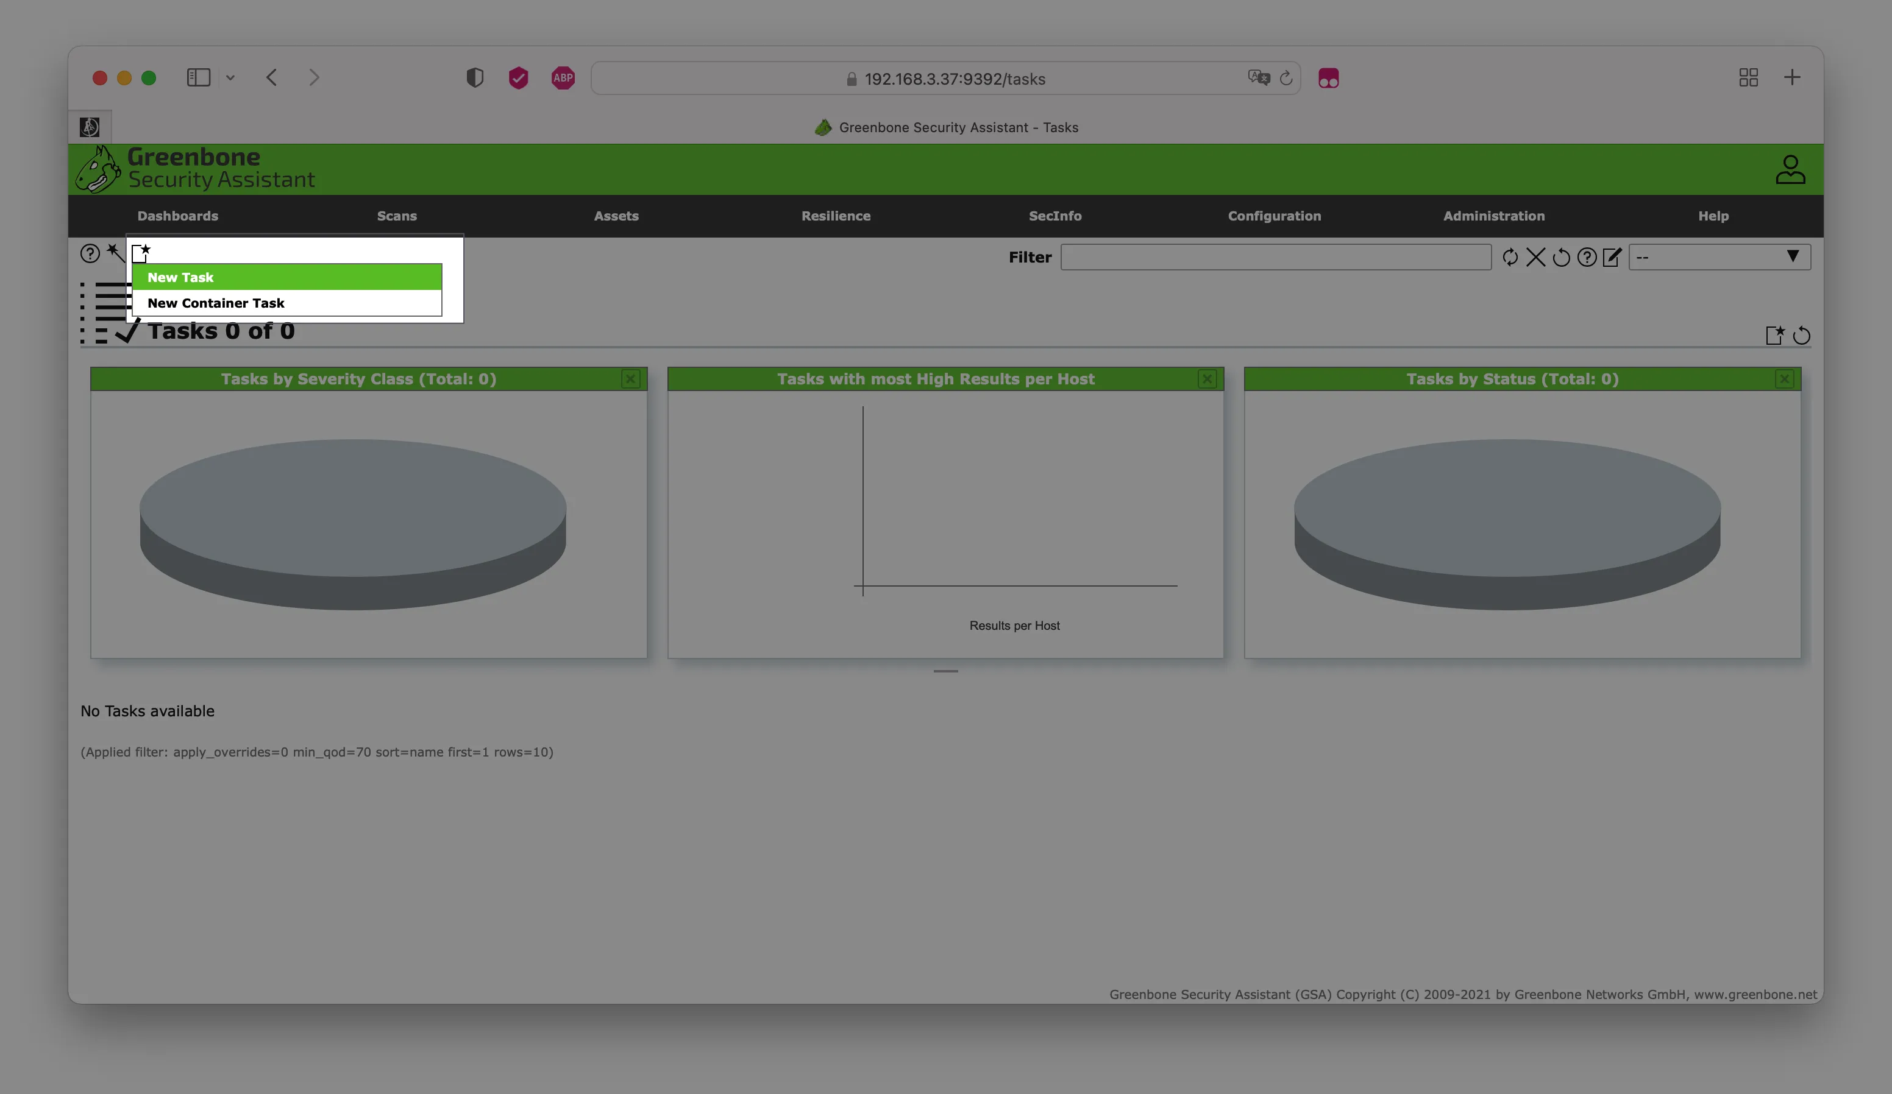
Task: Click the pink checkmark shield extension
Action: coord(518,78)
